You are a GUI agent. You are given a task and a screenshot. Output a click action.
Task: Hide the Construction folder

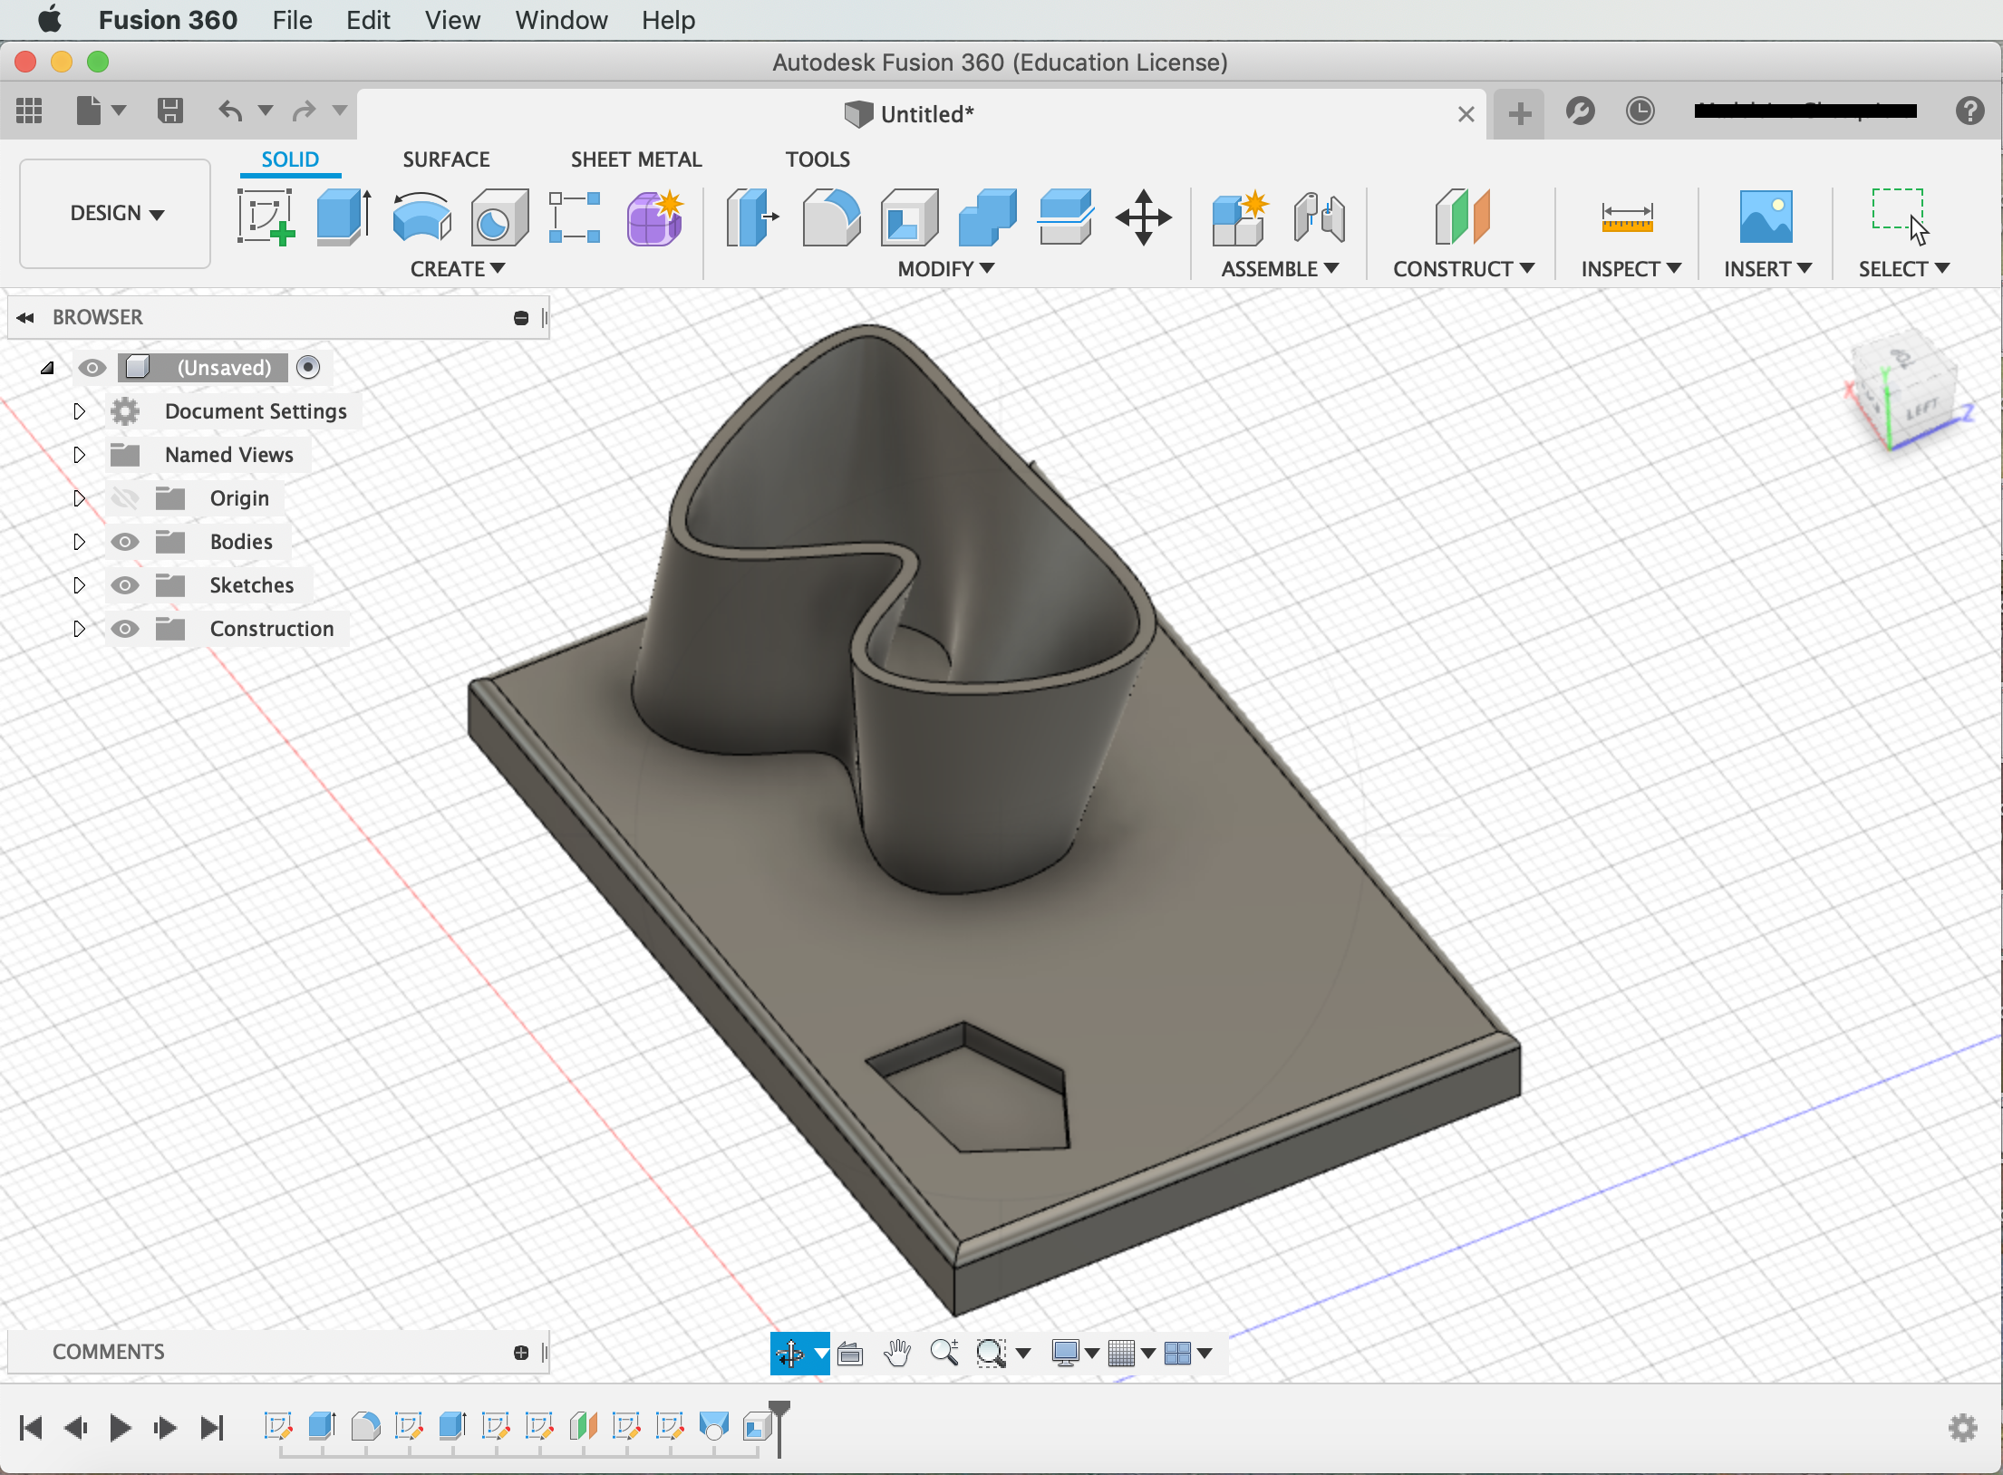click(x=125, y=629)
